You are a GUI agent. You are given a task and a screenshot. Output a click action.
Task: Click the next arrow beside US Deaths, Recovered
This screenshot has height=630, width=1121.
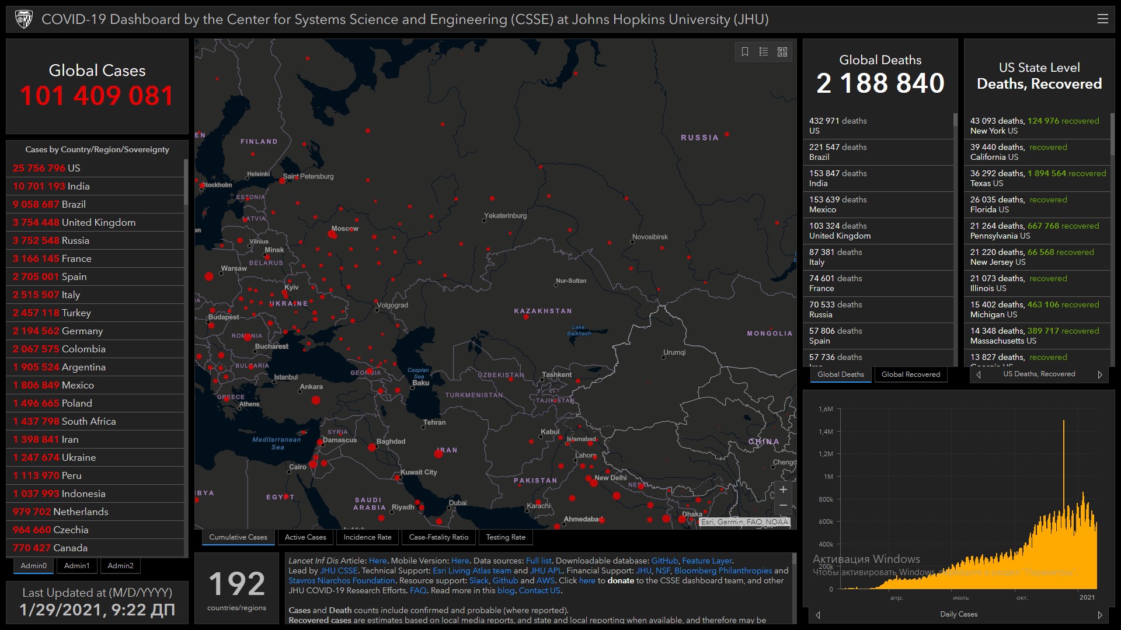(1100, 374)
